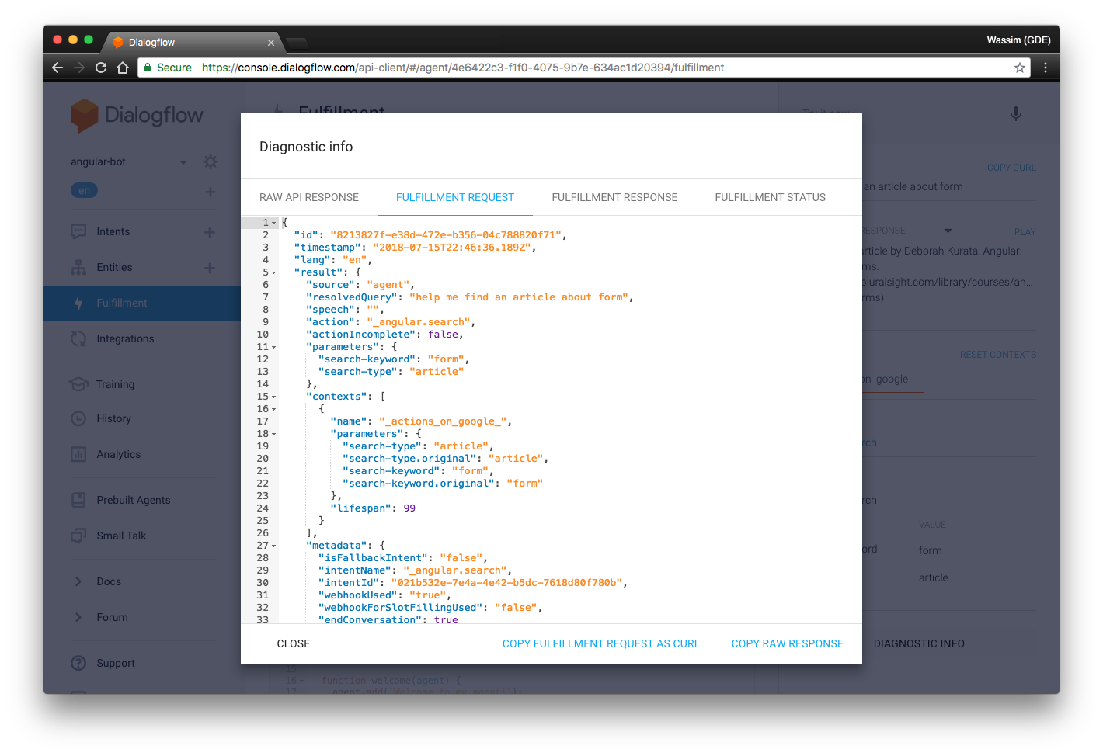Click Reset Contexts link
Screen dimensions: 1103x756
(998, 355)
